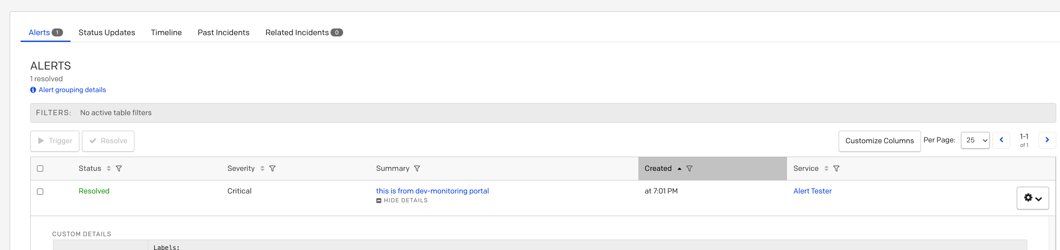Switch to the Timeline tab
The image size is (1060, 250).
pyautogui.click(x=166, y=32)
